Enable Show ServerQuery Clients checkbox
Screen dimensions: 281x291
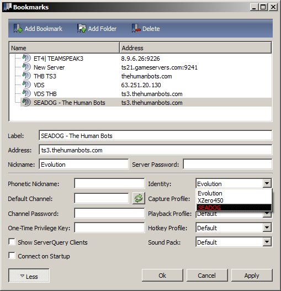point(12,242)
